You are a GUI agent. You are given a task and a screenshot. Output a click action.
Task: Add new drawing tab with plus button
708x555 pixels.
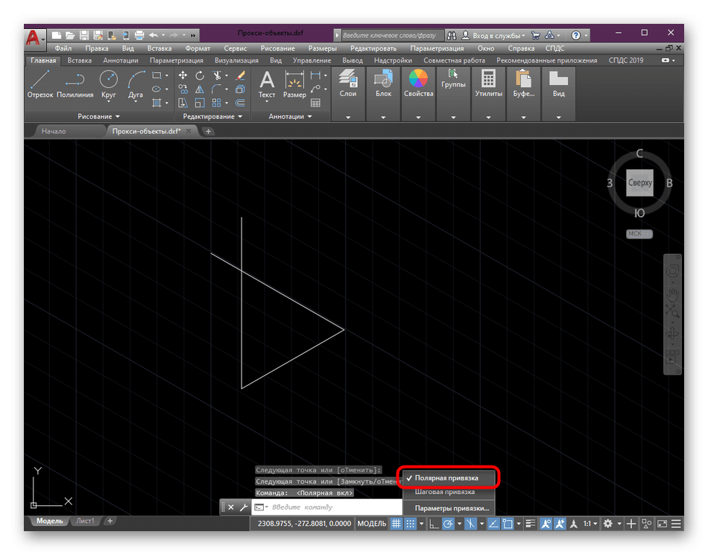(208, 131)
